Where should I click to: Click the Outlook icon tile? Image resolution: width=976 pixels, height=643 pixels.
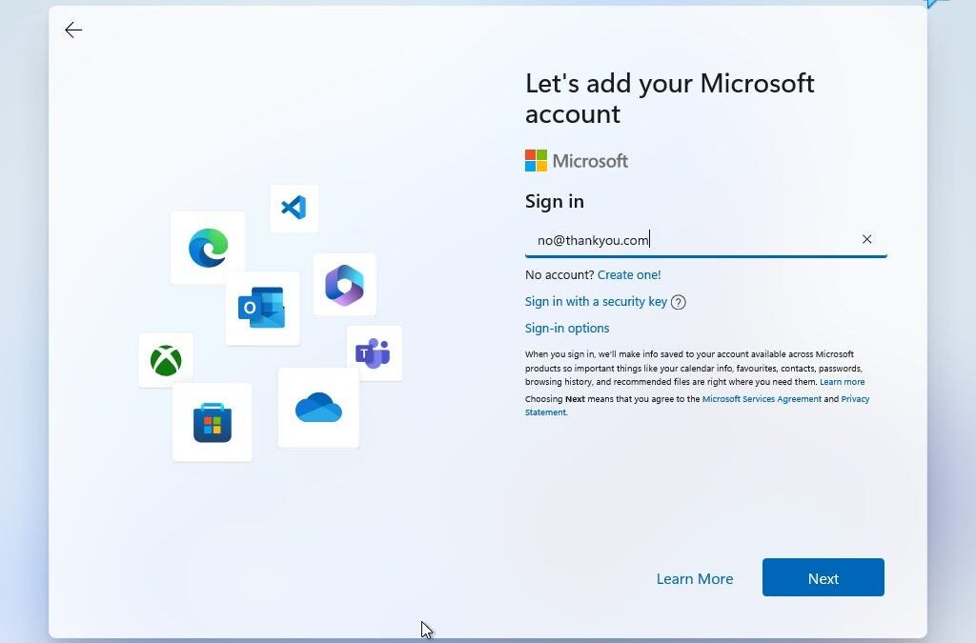coord(262,308)
